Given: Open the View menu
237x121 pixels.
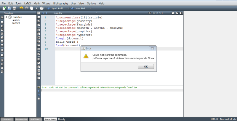Looking at the screenshot, I should pyautogui.click(x=81, y=3).
